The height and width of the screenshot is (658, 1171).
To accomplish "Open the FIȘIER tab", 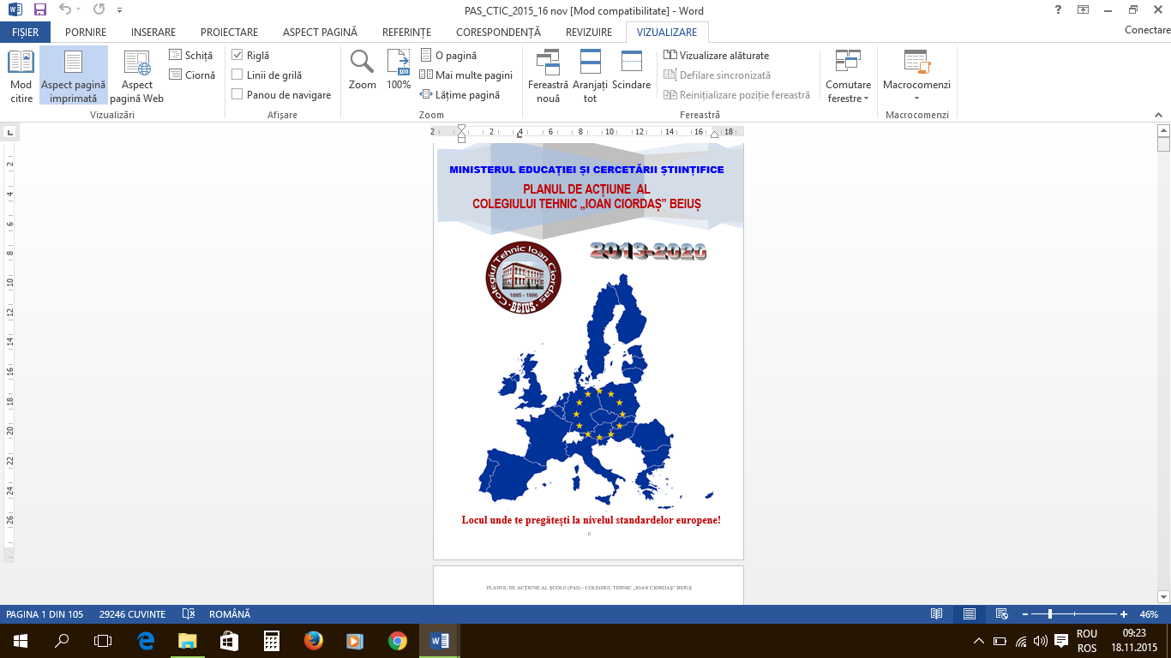I will tap(25, 33).
